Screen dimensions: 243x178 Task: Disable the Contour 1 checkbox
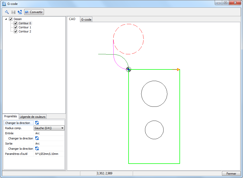pos(16,27)
